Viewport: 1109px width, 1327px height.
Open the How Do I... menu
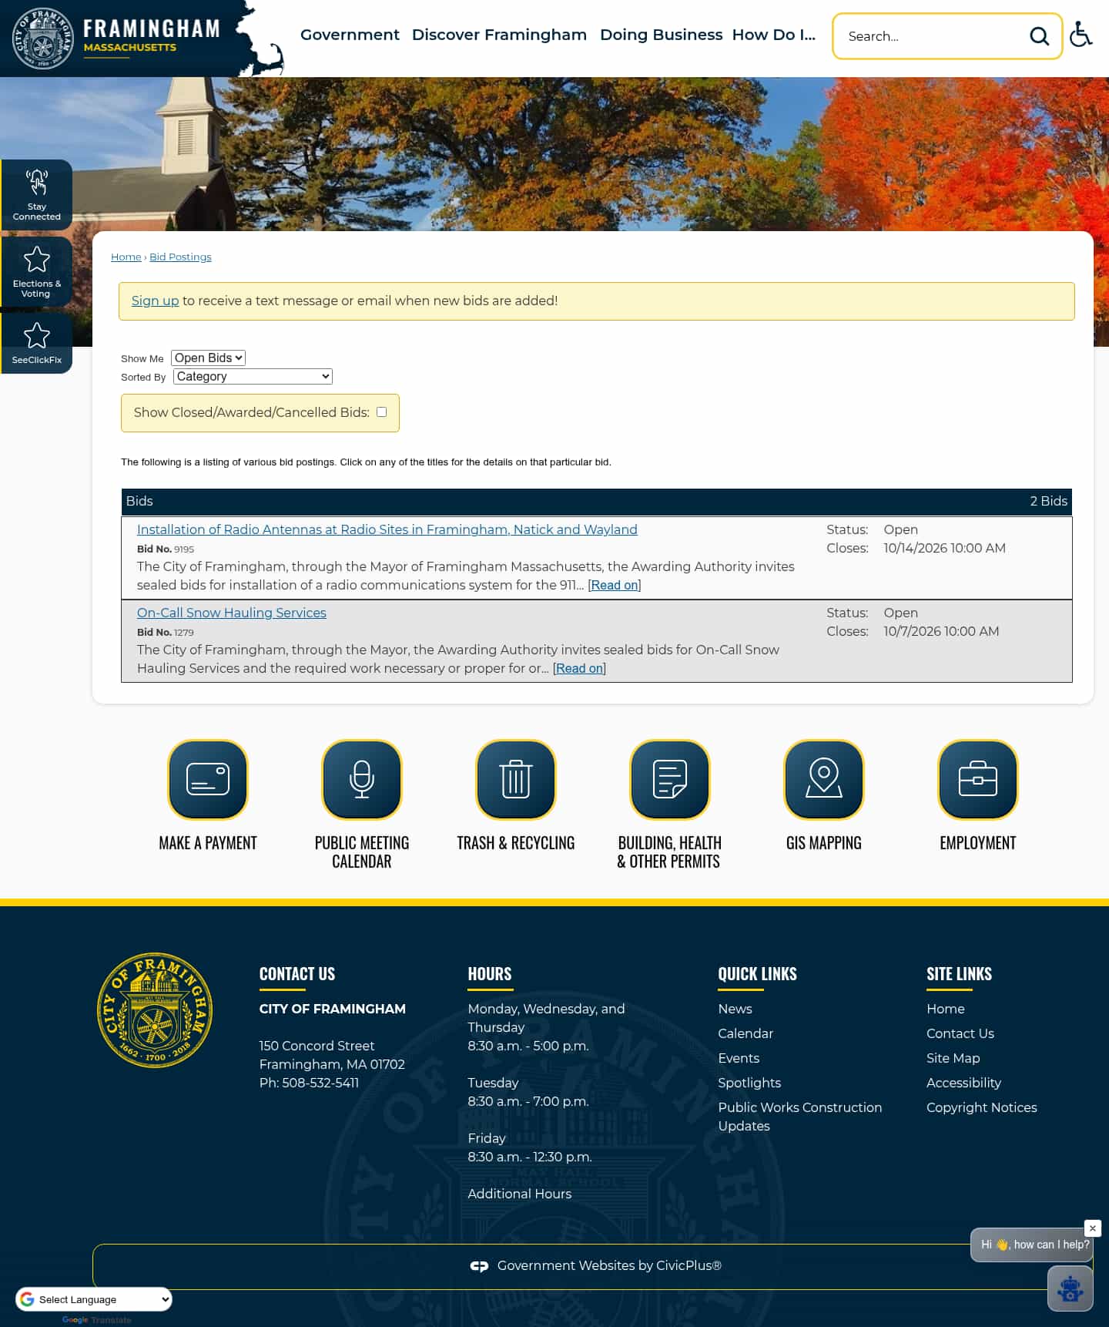773,35
